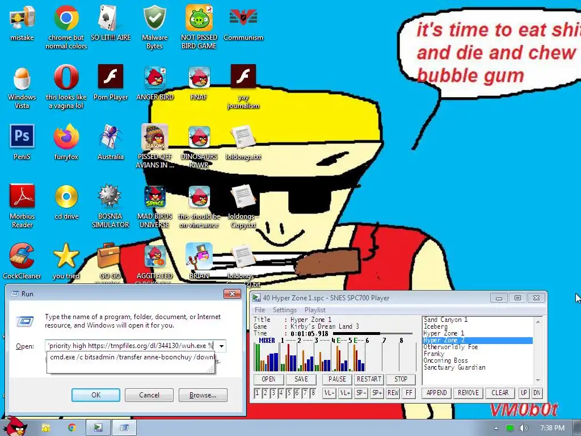Click REMOVE in the playlist controls
The image size is (581, 436).
coord(468,393)
